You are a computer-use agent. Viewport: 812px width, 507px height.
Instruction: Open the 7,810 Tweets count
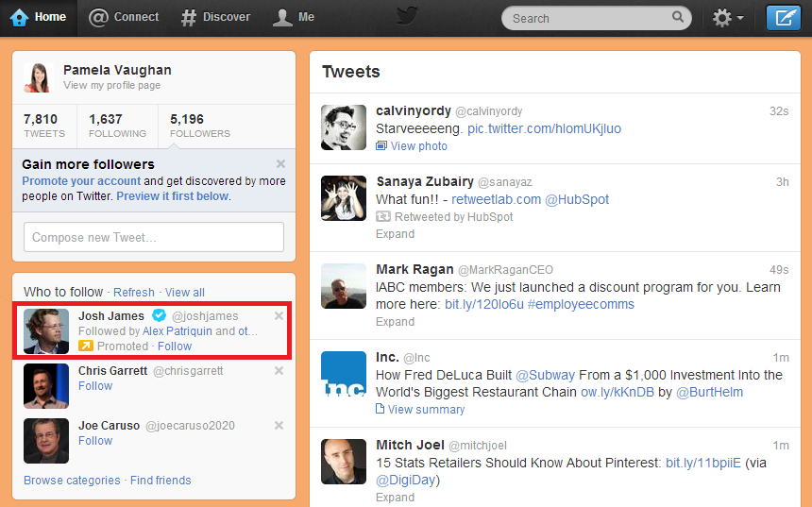[44, 126]
